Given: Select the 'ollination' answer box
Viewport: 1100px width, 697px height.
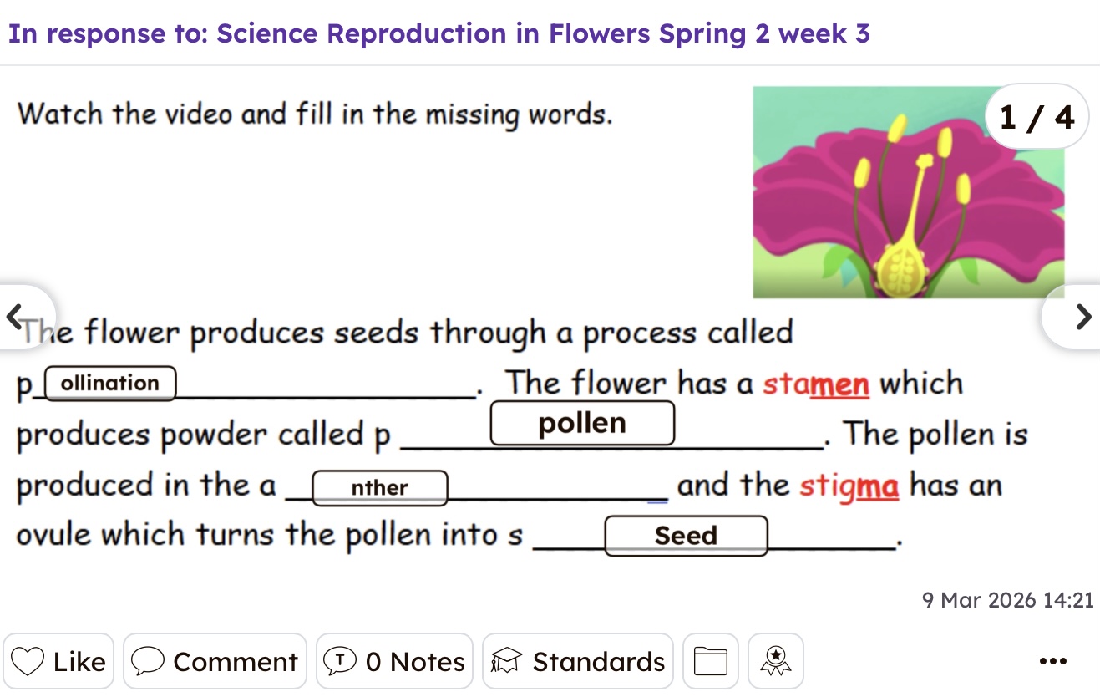Looking at the screenshot, I should click(109, 384).
